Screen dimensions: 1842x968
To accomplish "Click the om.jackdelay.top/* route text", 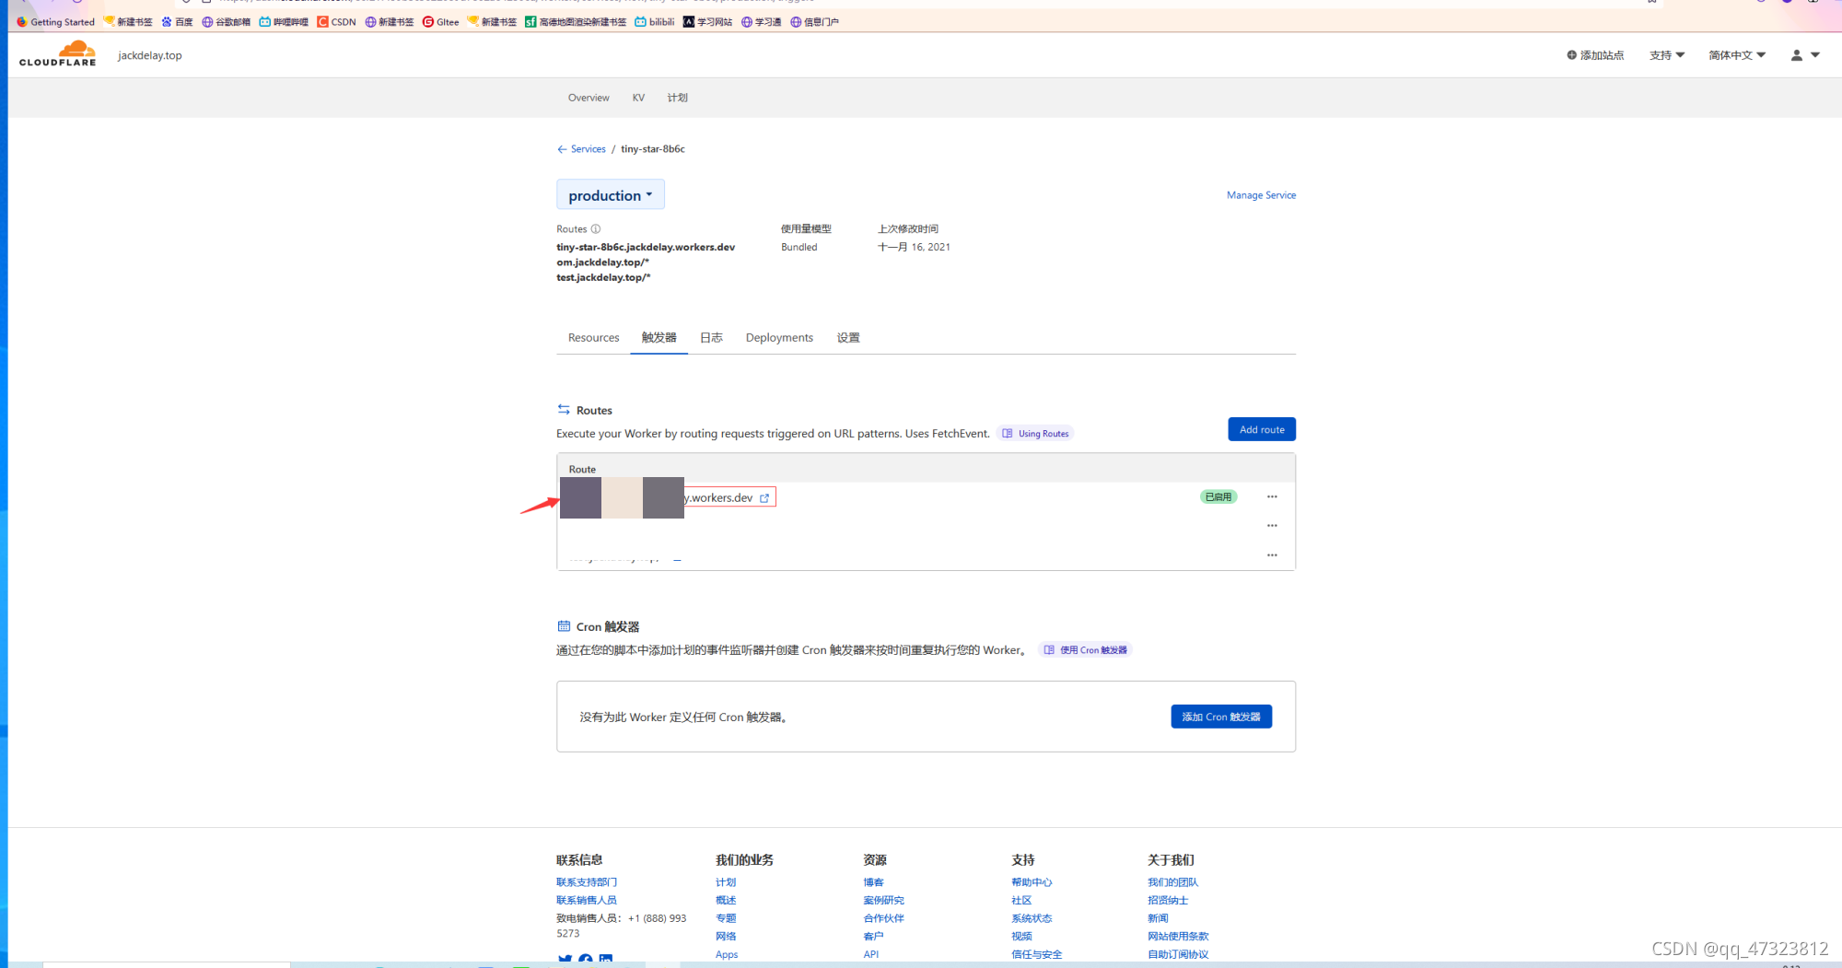I will click(602, 262).
